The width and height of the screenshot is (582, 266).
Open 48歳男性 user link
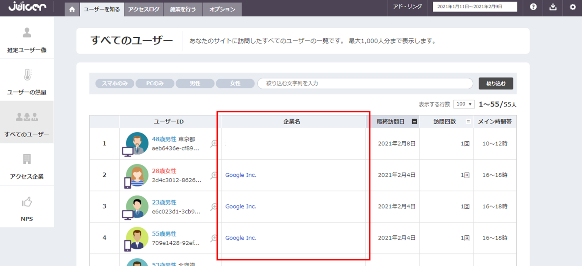click(x=164, y=139)
